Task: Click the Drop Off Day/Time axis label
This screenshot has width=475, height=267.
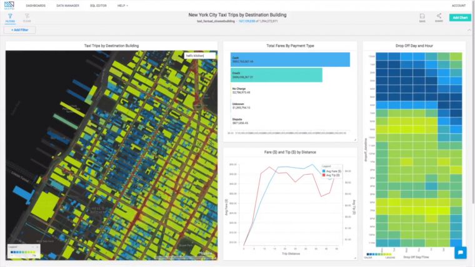Action: coord(416,257)
